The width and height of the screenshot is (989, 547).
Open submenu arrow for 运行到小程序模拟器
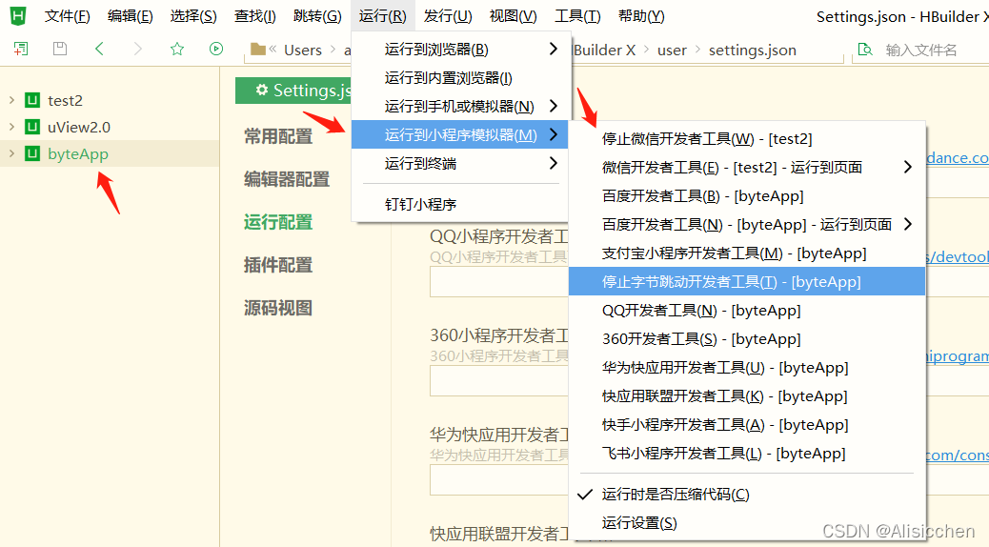554,134
